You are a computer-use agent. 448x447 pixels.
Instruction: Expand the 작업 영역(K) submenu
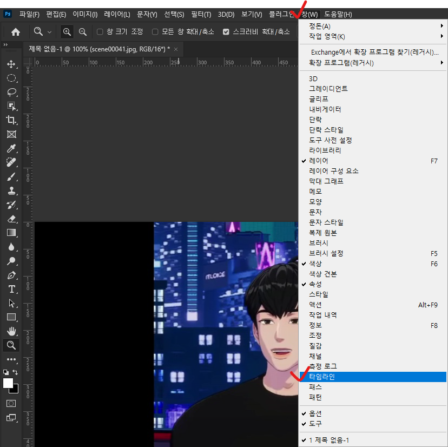(x=373, y=36)
